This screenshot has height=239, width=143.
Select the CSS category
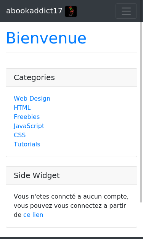(x=20, y=135)
